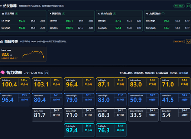Open the Terra medium 50.9 card
191x139 pixels.
click(143, 100)
